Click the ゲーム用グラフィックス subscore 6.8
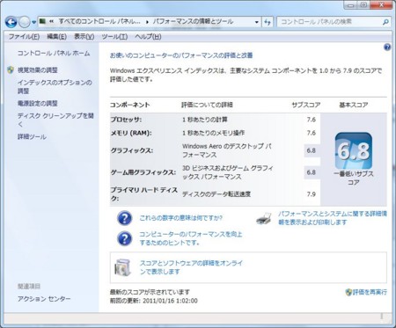The width and height of the screenshot is (396, 328). pos(312,172)
